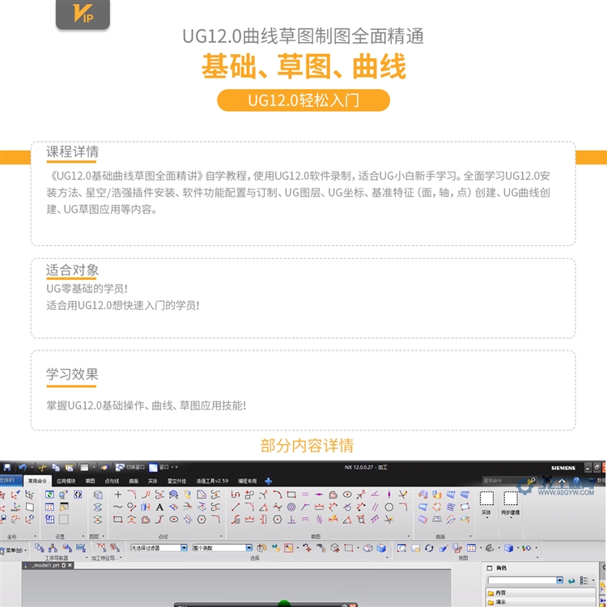
Task: Select the concentric circles tool in 草图
Action: point(291,507)
